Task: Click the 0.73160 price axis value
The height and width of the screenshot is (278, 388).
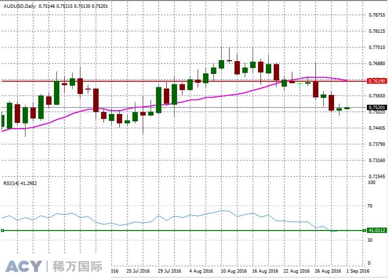Action: pos(377,160)
